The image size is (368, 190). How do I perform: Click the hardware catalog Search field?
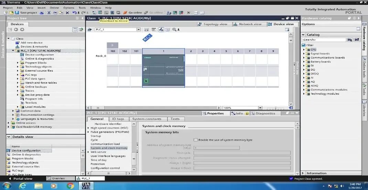(324, 40)
